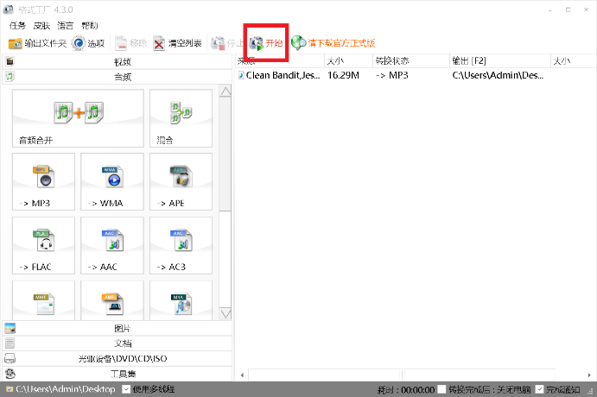Image resolution: width=597 pixels, height=397 pixels.
Task: Expand the 视频 video category section
Action: [121, 61]
